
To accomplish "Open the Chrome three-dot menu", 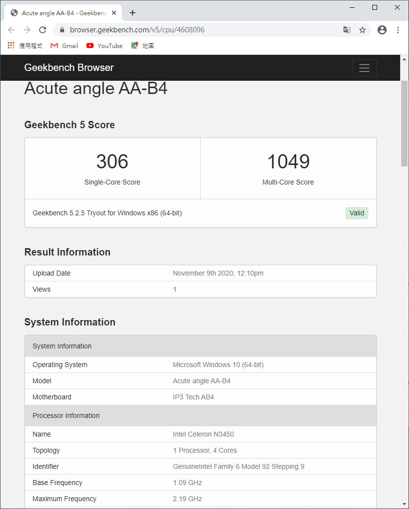I will 398,30.
